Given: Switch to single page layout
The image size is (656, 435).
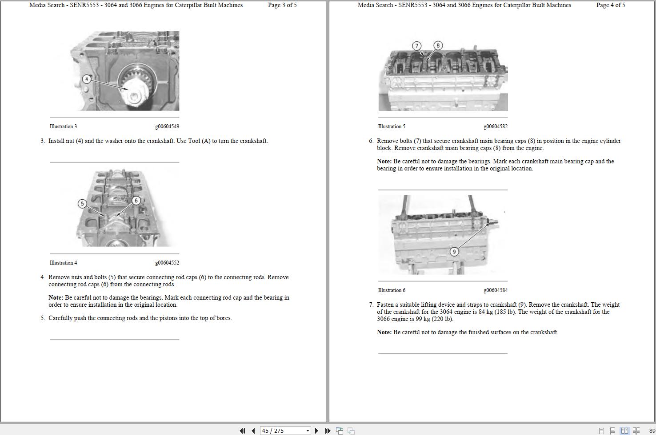Looking at the screenshot, I should (601, 431).
